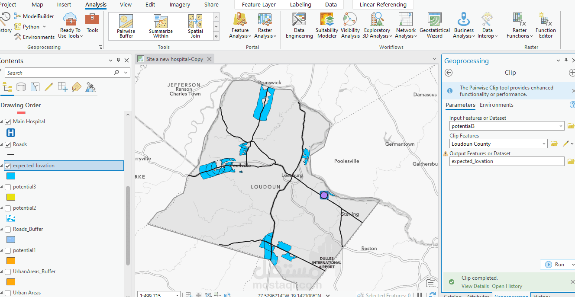Switch to List By Snapping view
575x297 pixels.
click(x=63, y=87)
